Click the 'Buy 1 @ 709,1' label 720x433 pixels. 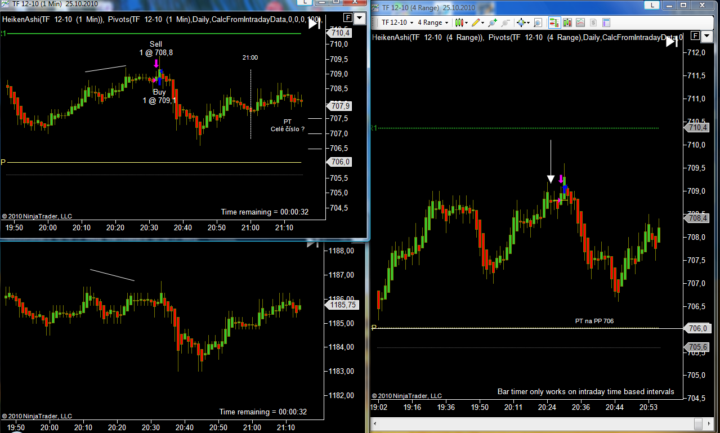(159, 96)
